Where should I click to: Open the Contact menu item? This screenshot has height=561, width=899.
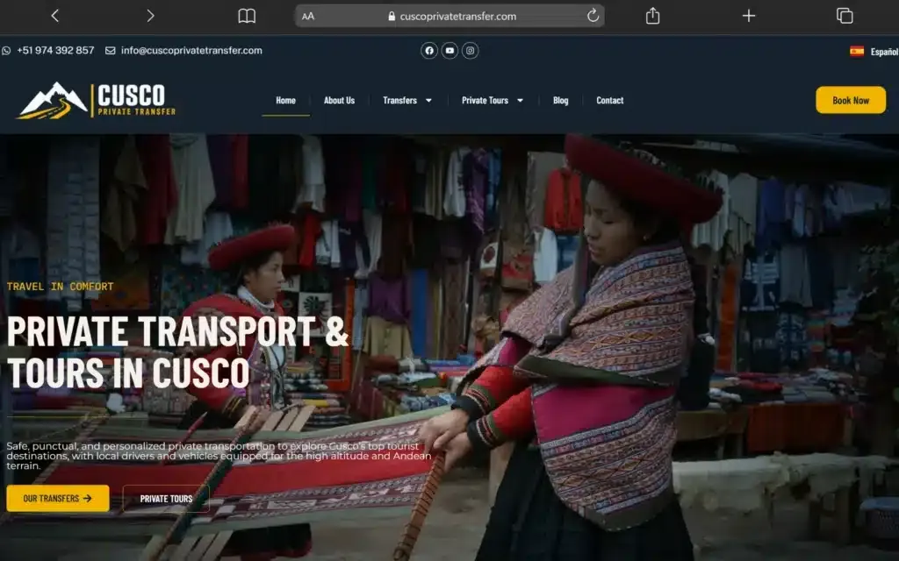[x=609, y=100]
